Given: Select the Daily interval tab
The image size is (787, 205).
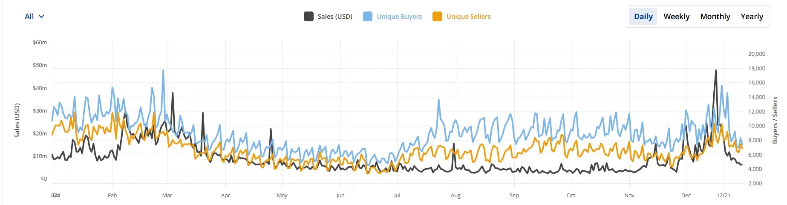Looking at the screenshot, I should (x=643, y=17).
